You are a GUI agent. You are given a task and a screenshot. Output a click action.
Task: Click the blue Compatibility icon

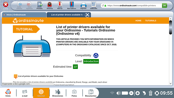96,55
